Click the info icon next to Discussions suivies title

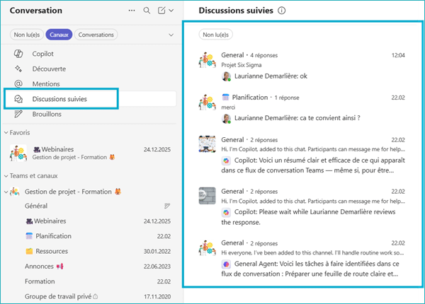282,11
